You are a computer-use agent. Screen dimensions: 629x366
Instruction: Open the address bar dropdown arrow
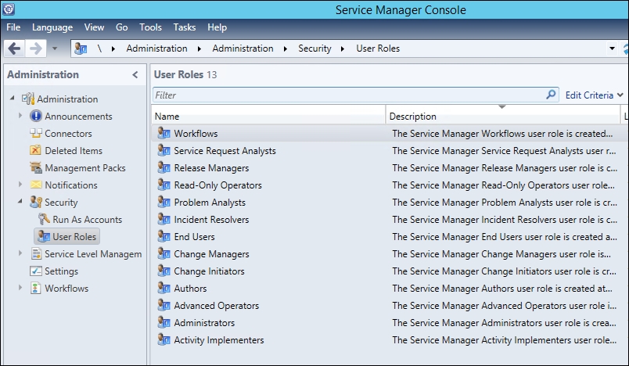pyautogui.click(x=612, y=48)
